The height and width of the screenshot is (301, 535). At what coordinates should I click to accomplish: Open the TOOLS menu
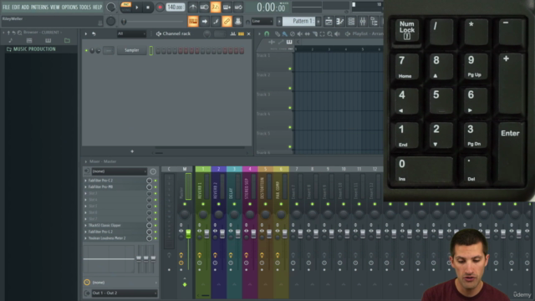(85, 8)
